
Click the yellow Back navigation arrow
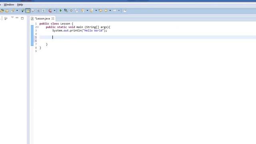[x=106, y=11]
